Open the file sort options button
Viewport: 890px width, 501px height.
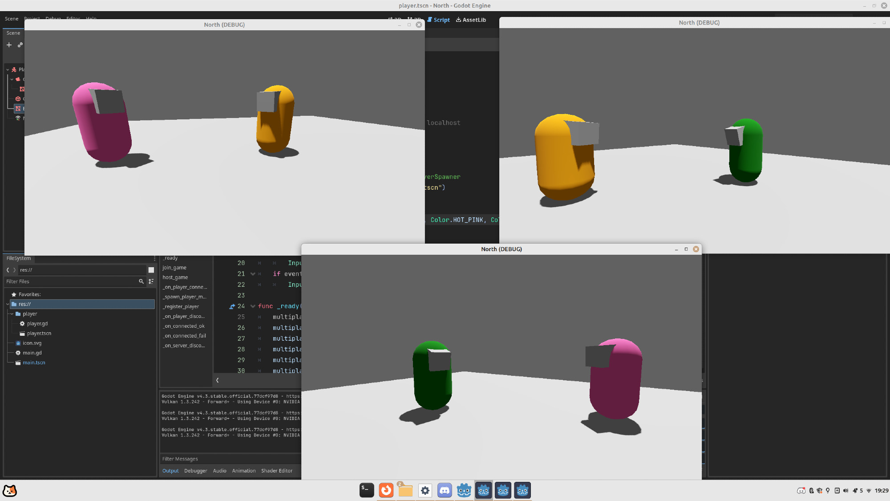click(x=151, y=281)
